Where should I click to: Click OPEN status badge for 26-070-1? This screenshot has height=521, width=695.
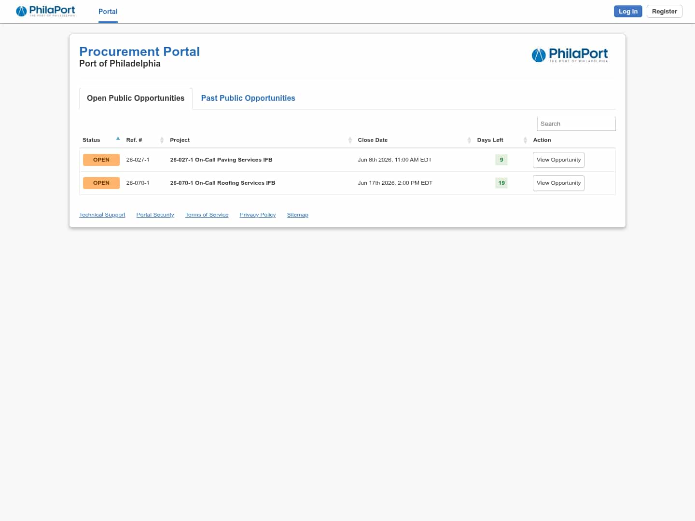pyautogui.click(x=101, y=183)
